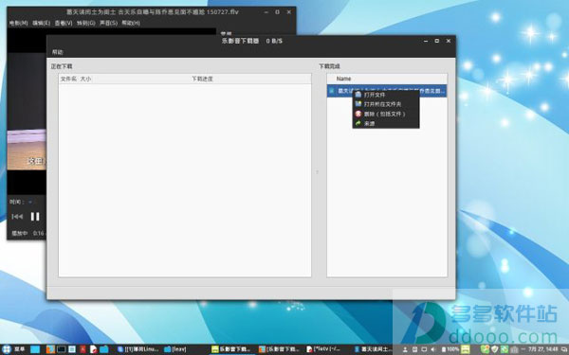The width and height of the screenshot is (569, 355).
Task: Open the 菜单 start menu on the taskbar
Action: click(13, 349)
